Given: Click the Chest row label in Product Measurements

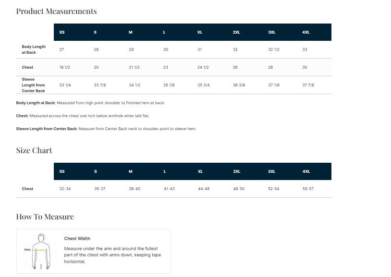Looking at the screenshot, I should click(x=28, y=67).
